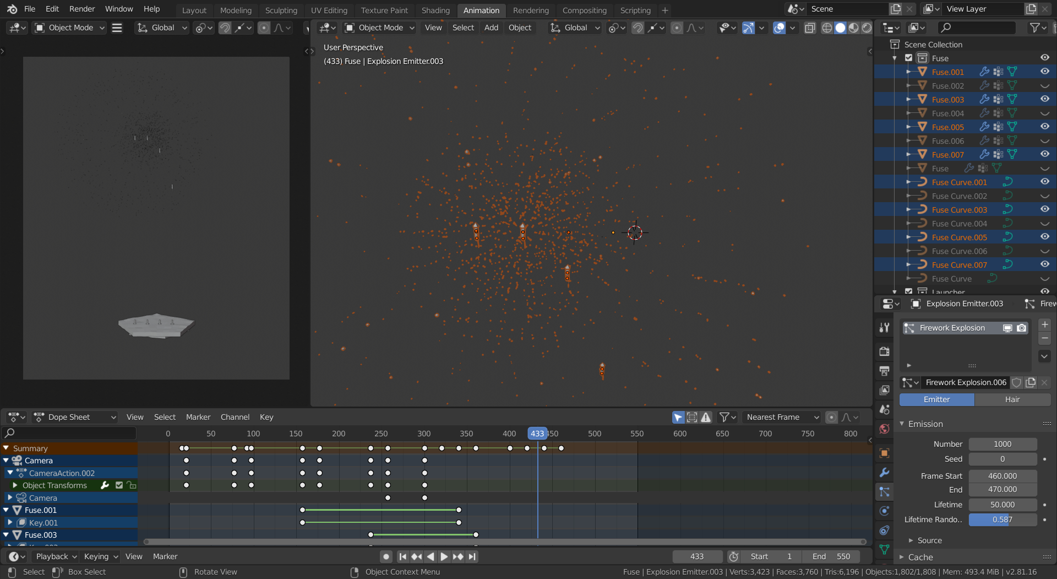
Task: Open Object Transforms modifier wrench in Dope Sheet
Action: [x=105, y=485]
